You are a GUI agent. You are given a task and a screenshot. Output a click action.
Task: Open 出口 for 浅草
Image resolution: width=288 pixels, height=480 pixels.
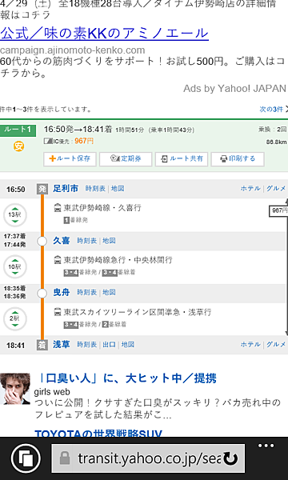coord(109,345)
